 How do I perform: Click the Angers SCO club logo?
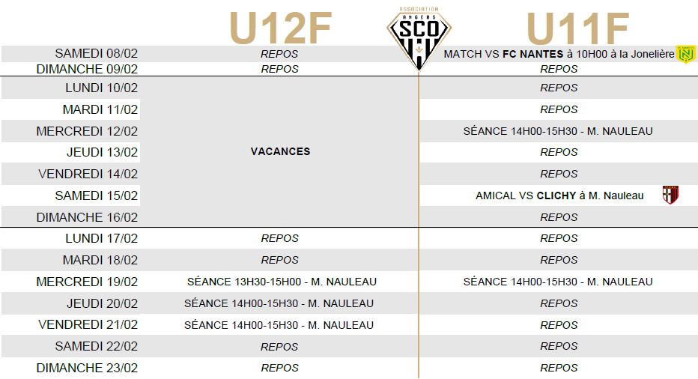click(x=419, y=39)
